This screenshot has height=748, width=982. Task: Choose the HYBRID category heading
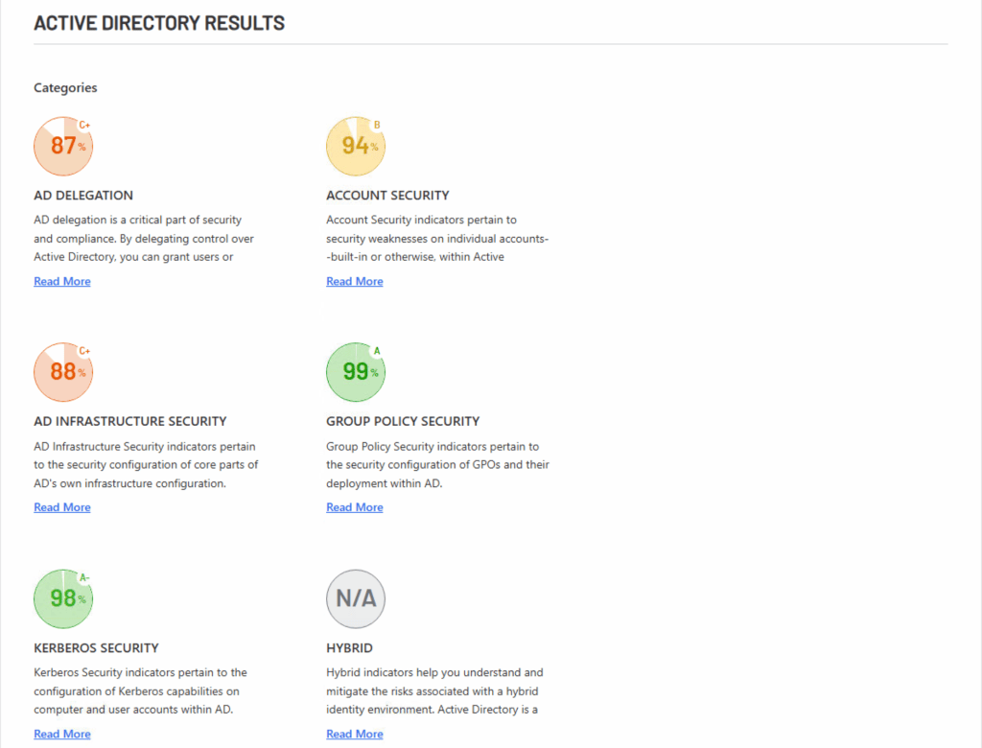349,647
